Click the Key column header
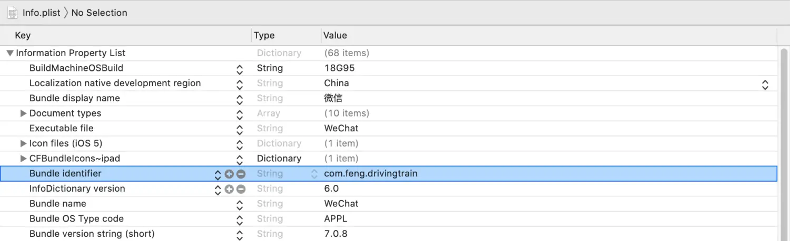This screenshot has width=790, height=241. (23, 35)
